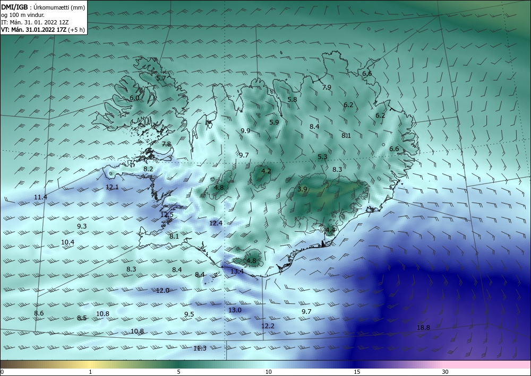Click the 'IT: Mán. 31. 01. 2022 12Z' line

click(x=35, y=22)
